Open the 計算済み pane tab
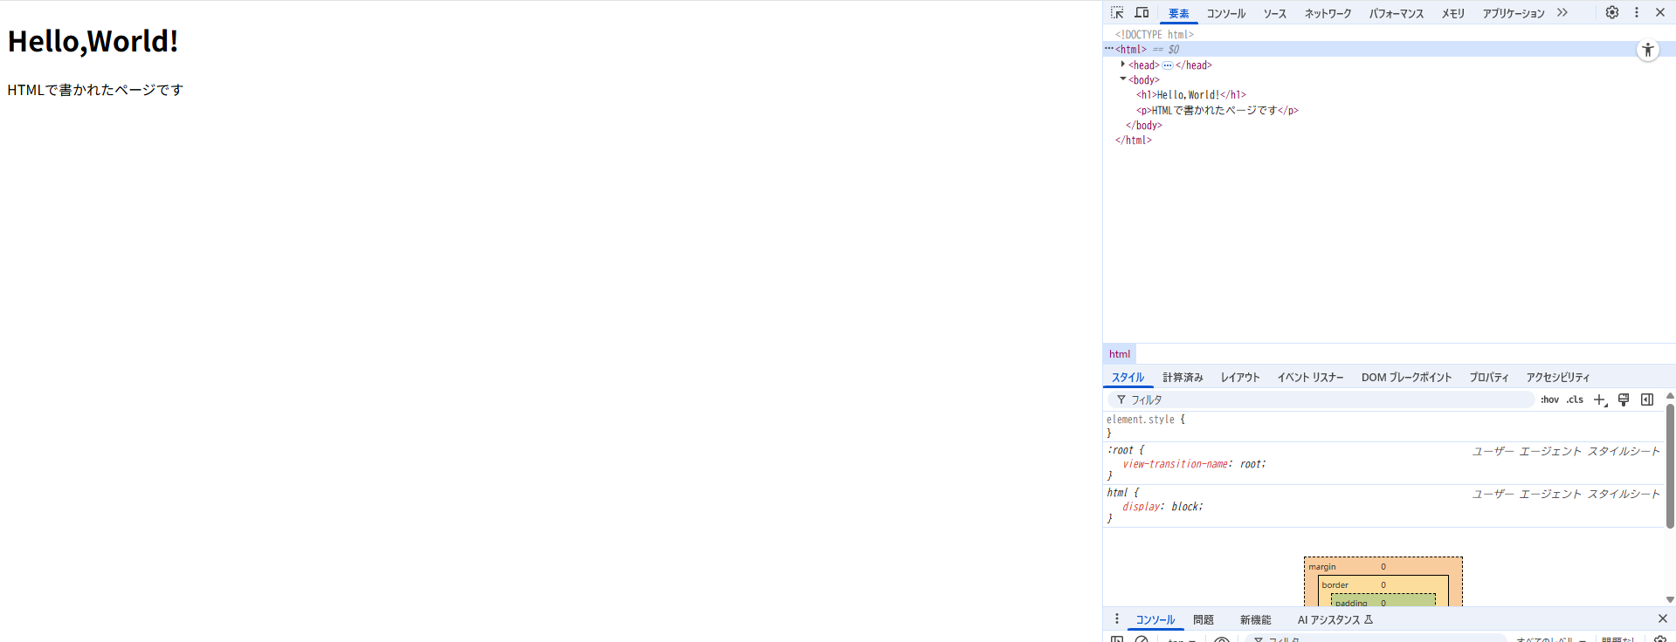 [1183, 378]
